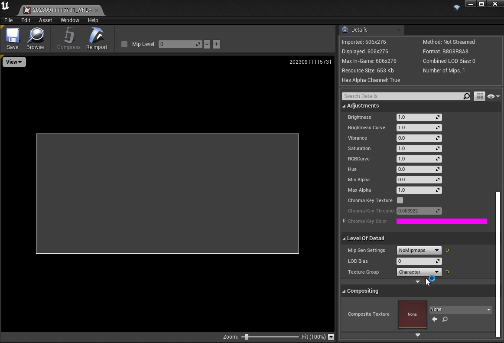
Task: Click magnifier to browse Composite Texture asset
Action: click(x=445, y=320)
